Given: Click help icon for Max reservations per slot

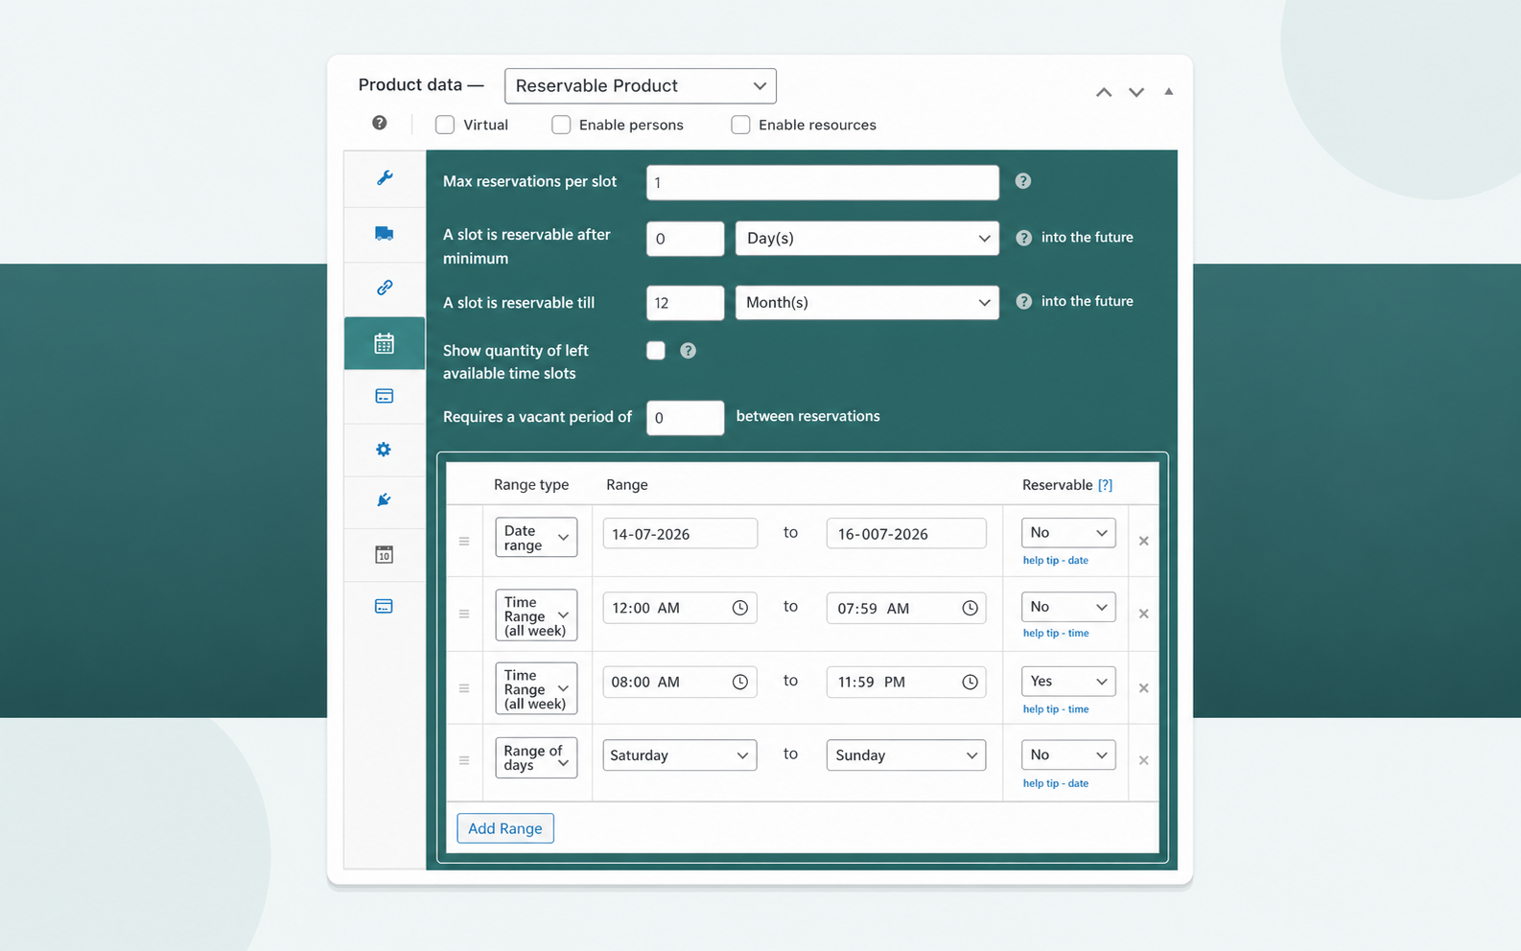Looking at the screenshot, I should coord(1023,181).
